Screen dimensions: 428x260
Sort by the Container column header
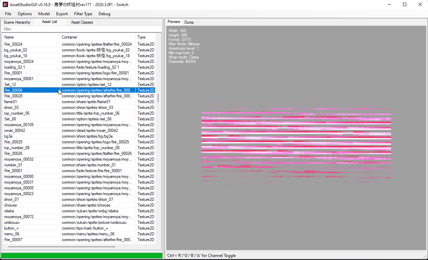point(98,37)
